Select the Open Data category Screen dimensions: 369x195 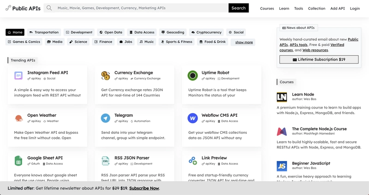(x=111, y=32)
